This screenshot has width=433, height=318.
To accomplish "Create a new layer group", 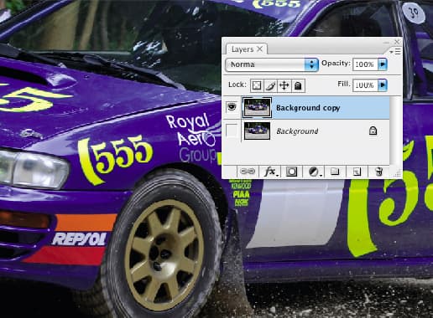I will pos(335,172).
